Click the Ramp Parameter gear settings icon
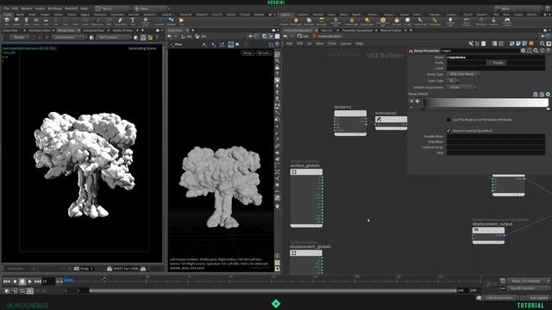Viewport: 552px width, 310px height. pos(524,51)
